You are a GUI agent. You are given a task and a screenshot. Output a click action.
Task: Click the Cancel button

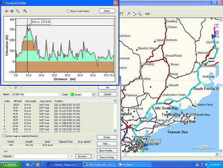tap(107, 94)
